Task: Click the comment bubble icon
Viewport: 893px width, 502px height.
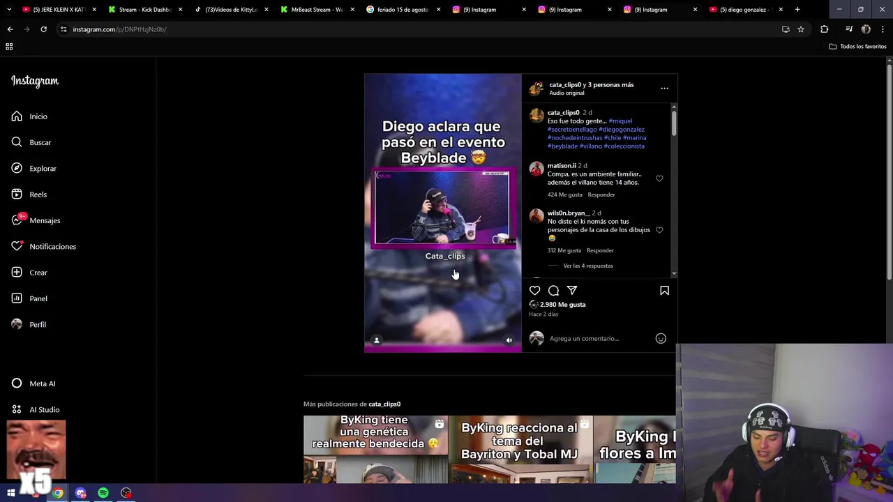Action: pos(553,290)
